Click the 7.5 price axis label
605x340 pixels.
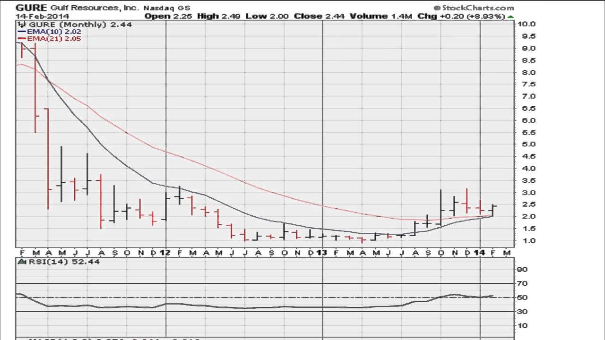(529, 84)
